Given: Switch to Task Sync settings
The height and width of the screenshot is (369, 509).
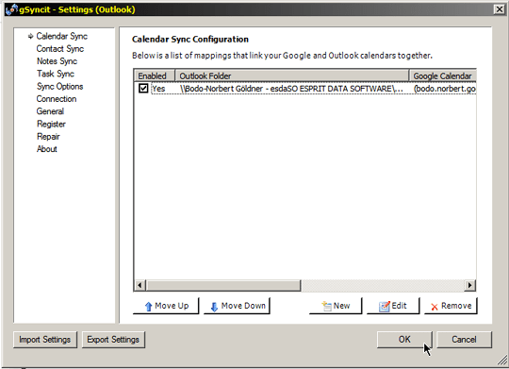Looking at the screenshot, I should pos(56,74).
